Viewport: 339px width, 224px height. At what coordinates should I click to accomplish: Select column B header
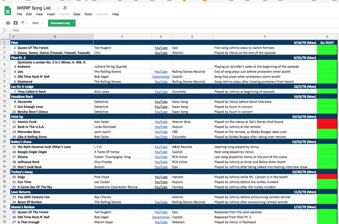(x=55, y=37)
